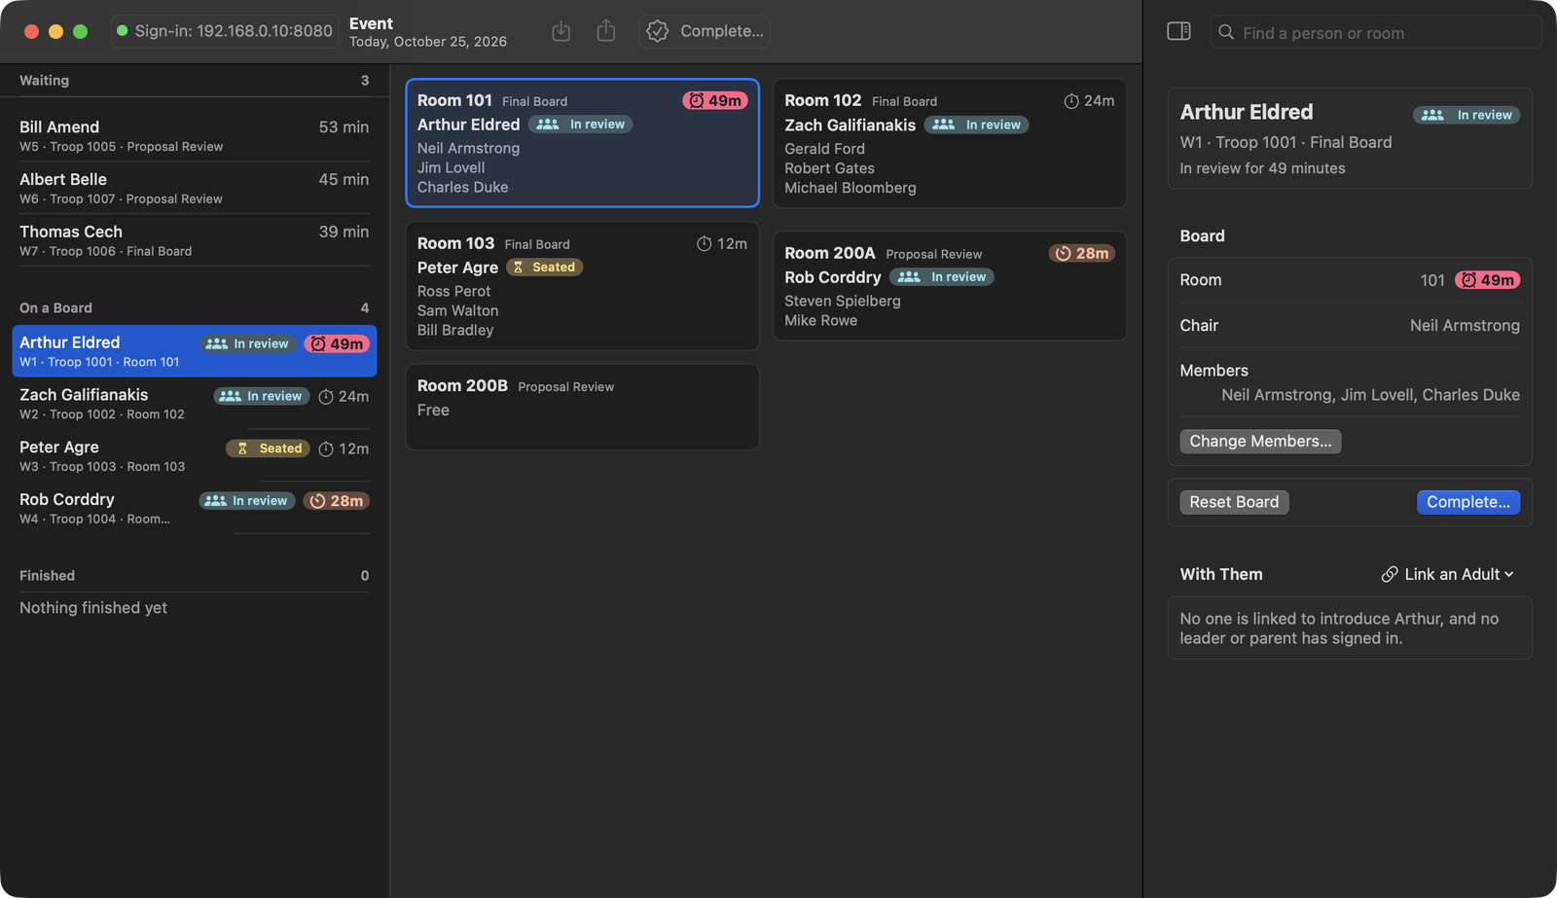Click the 49m alarm badge in inspector Room row
Viewport: 1557px width, 898px height.
click(x=1487, y=280)
